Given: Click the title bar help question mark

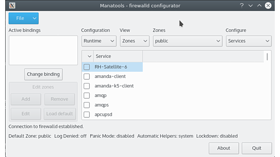Looking at the screenshot, I should [x=242, y=6].
